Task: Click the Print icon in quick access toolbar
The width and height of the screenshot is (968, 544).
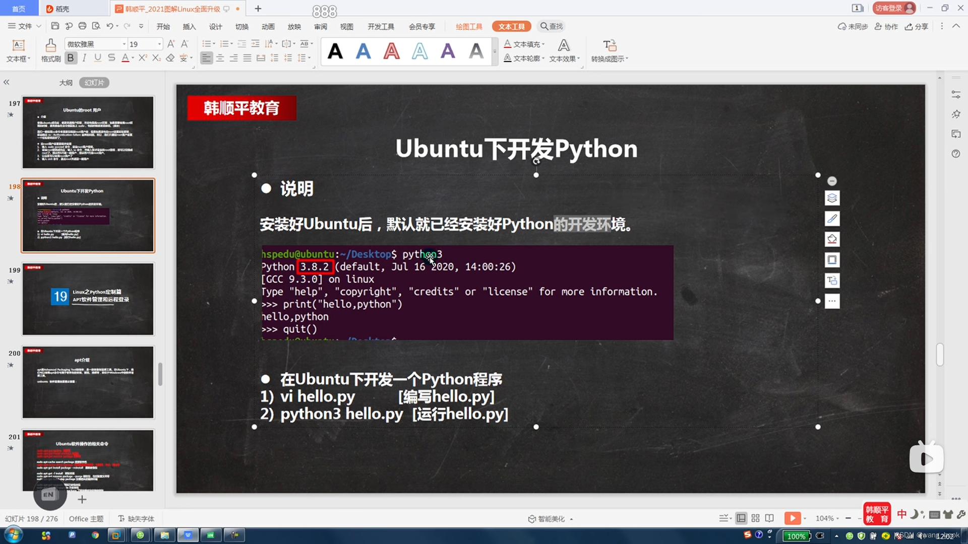Action: point(82,26)
